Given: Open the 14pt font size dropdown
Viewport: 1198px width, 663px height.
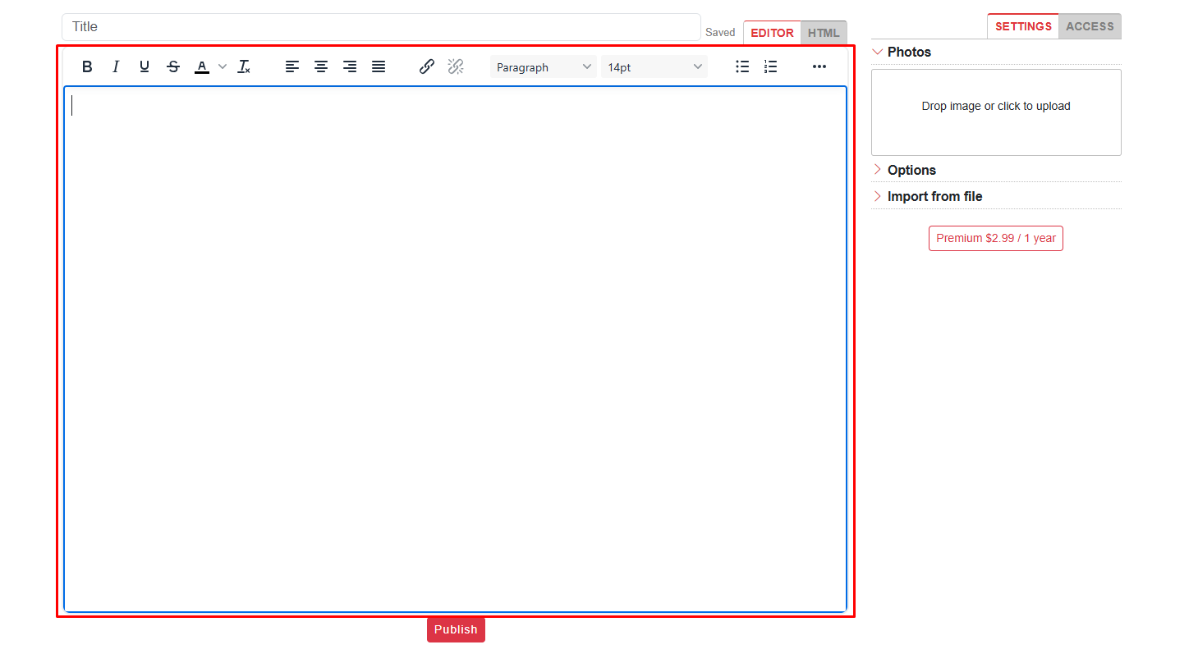Looking at the screenshot, I should [654, 67].
